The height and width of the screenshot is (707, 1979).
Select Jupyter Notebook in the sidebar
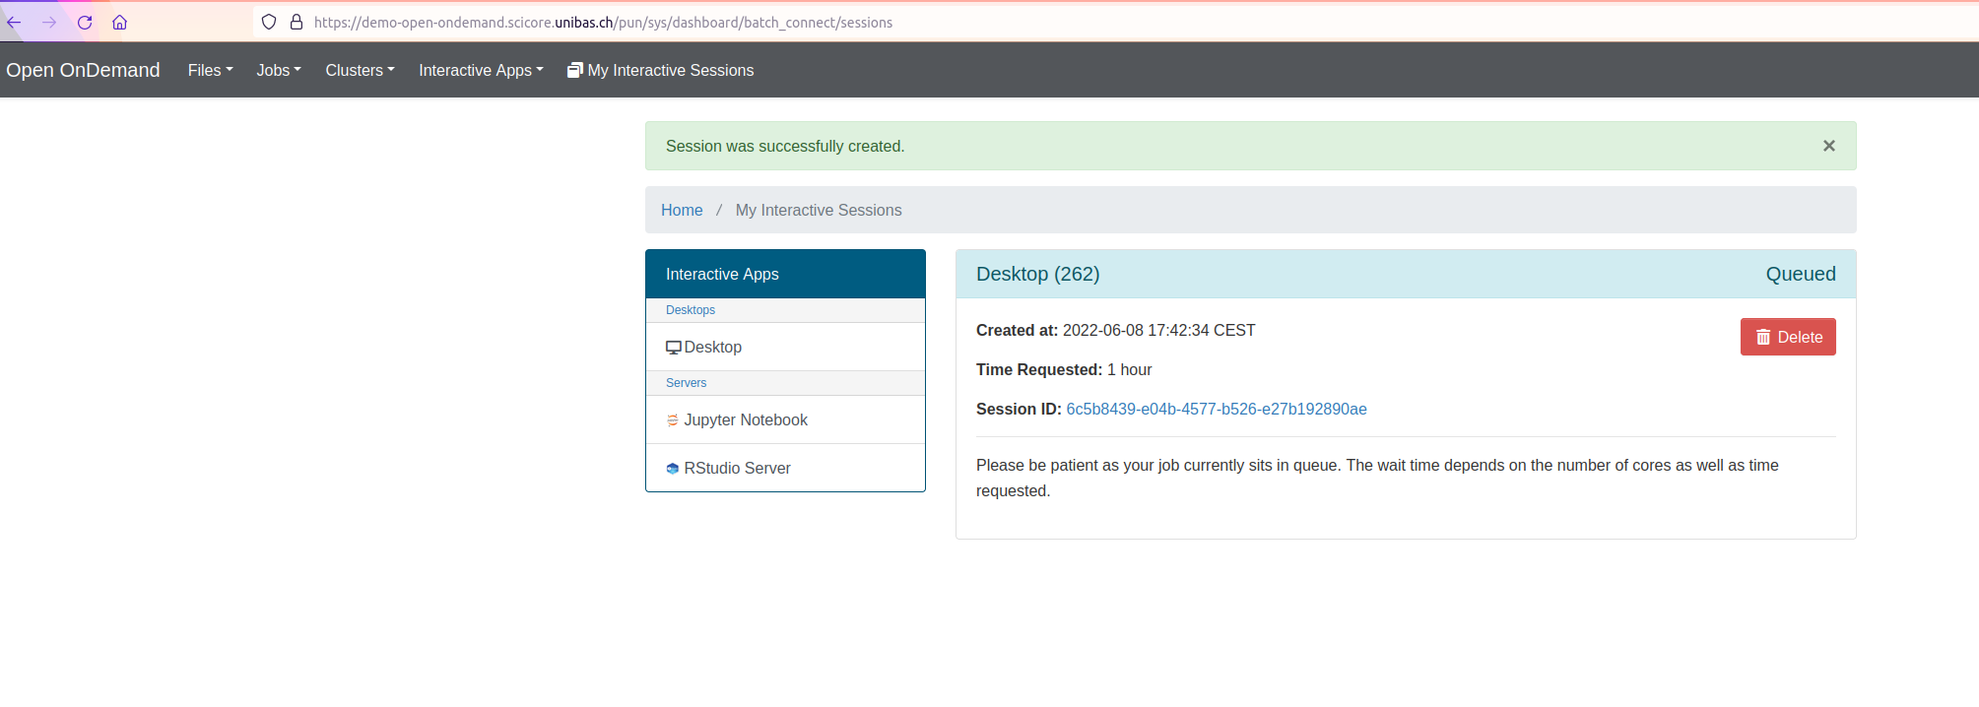[x=745, y=419]
